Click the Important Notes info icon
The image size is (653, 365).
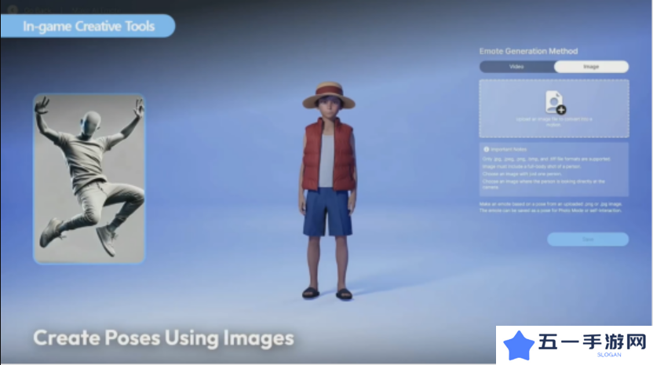tap(486, 149)
